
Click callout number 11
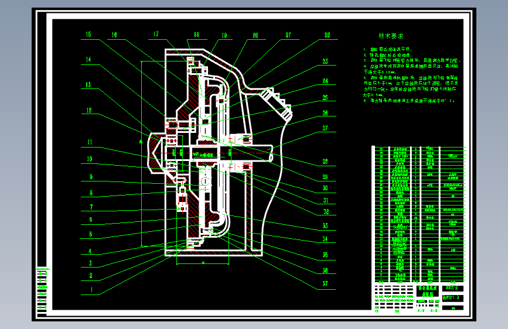(x=90, y=142)
